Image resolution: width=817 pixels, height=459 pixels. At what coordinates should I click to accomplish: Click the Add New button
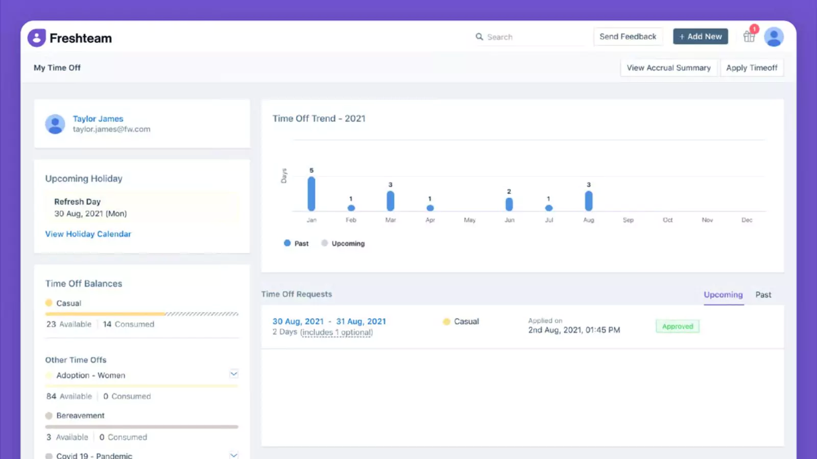coord(701,37)
